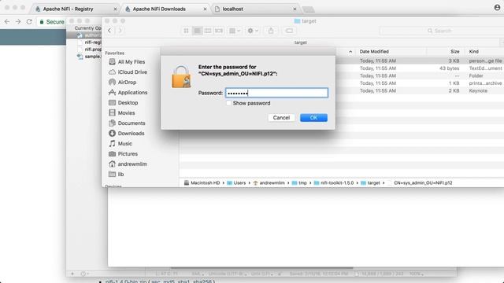Click target folder in path bar

pyautogui.click(x=370, y=183)
